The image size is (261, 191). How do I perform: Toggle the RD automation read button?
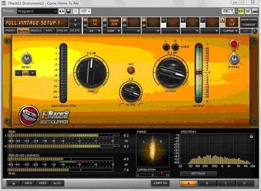click(x=241, y=11)
